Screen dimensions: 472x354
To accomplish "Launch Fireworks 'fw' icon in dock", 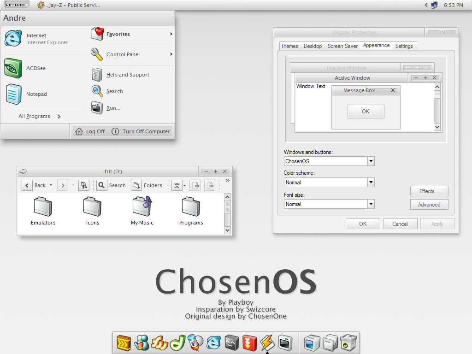I will [159, 343].
